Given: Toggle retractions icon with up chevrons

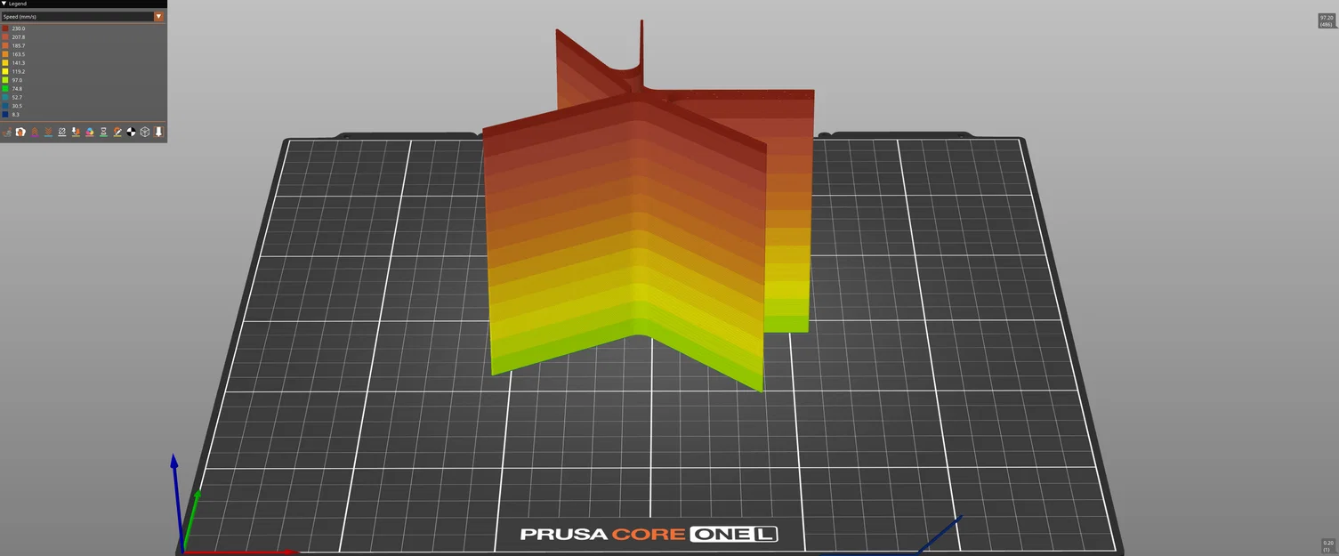Looking at the screenshot, I should (x=35, y=132).
